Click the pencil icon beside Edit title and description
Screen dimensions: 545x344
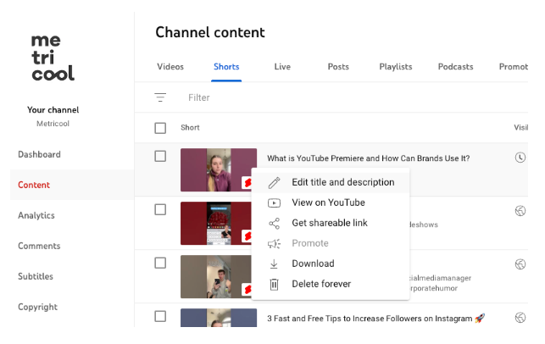pyautogui.click(x=274, y=182)
